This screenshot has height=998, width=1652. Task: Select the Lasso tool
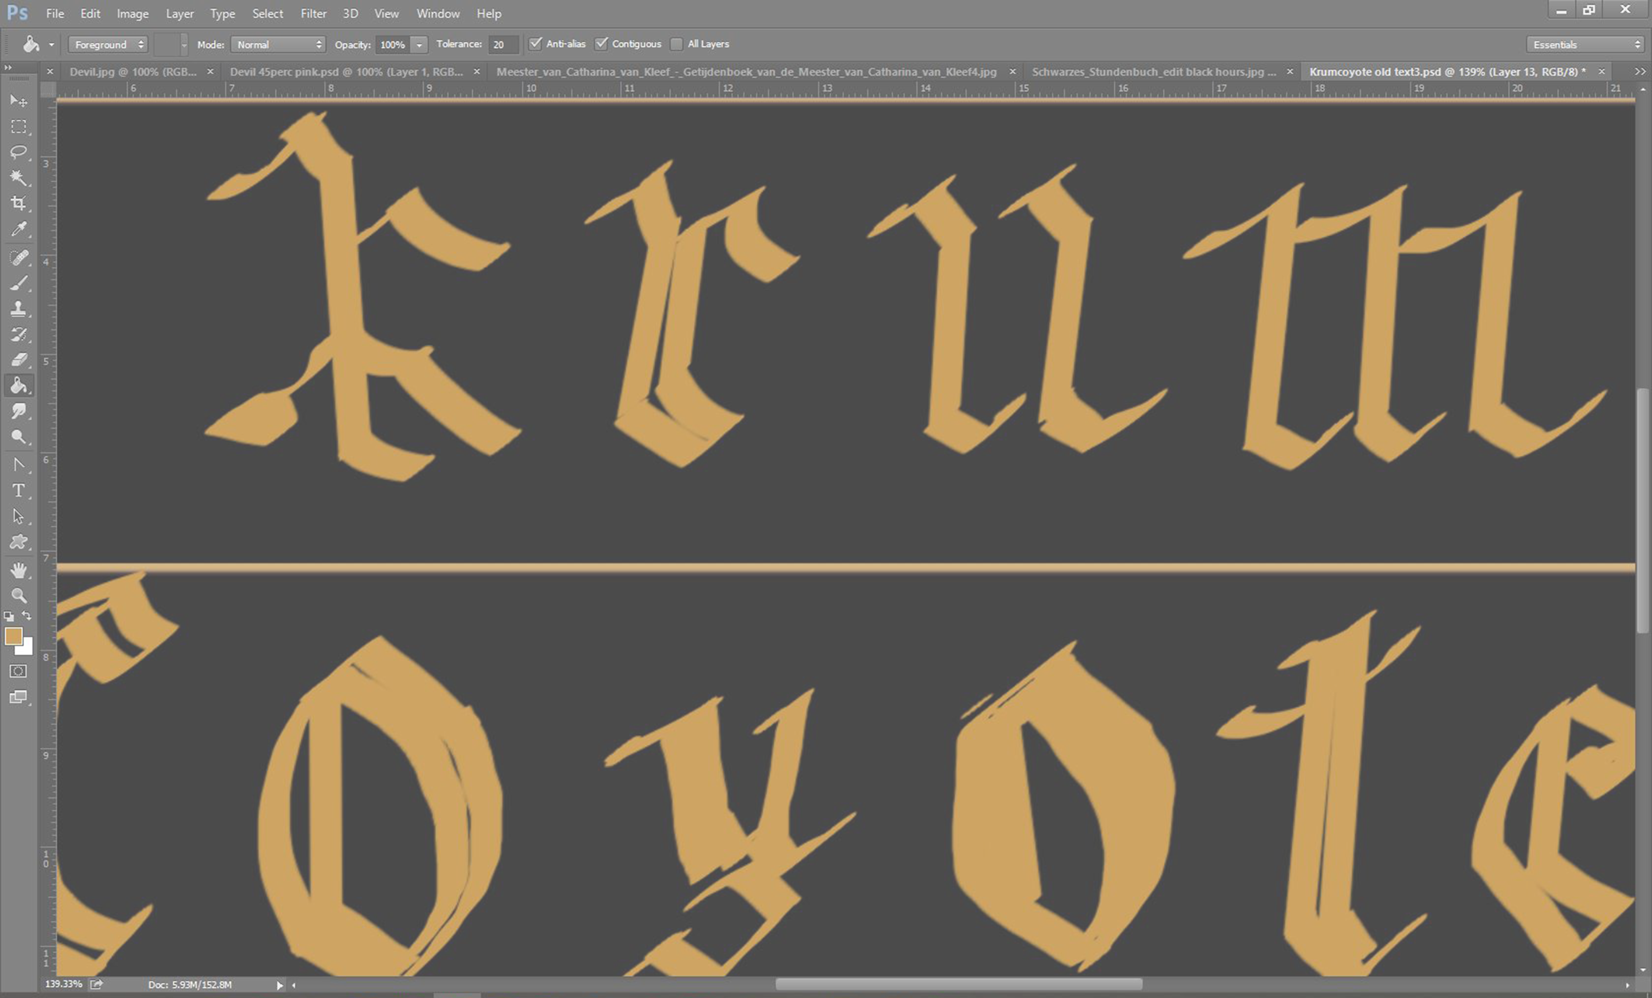[18, 152]
